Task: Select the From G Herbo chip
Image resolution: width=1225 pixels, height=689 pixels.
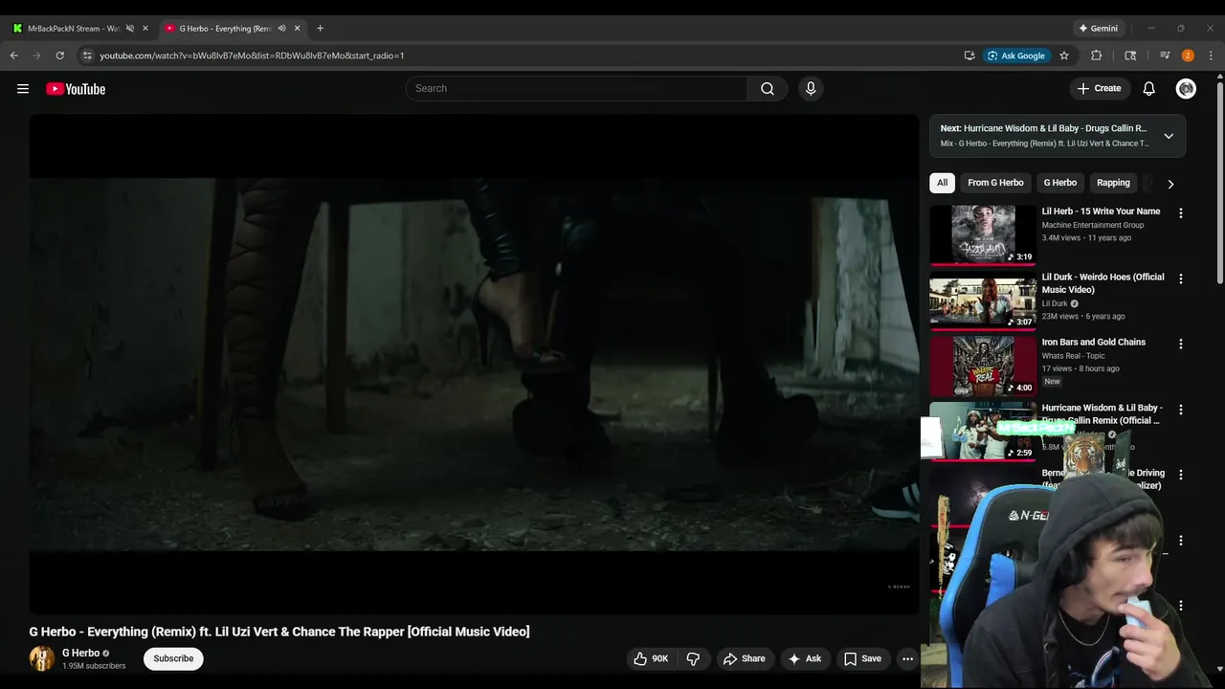Action: tap(995, 183)
